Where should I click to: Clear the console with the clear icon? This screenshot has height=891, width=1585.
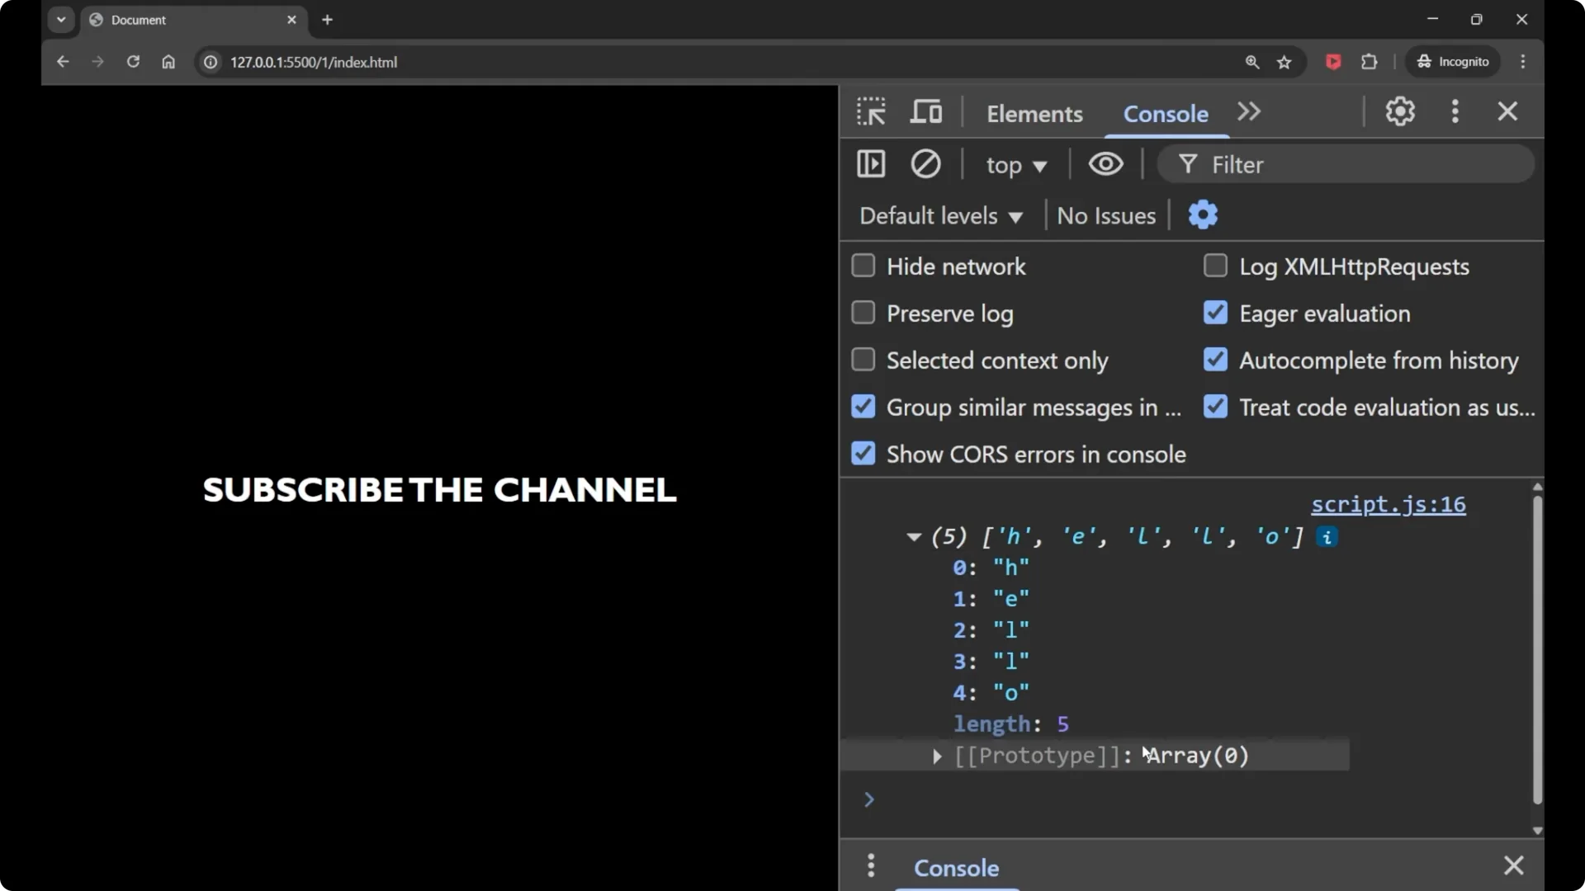pyautogui.click(x=925, y=163)
